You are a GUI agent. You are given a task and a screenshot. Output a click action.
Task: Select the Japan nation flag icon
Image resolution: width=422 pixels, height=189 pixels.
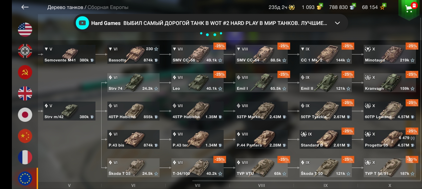(25, 115)
